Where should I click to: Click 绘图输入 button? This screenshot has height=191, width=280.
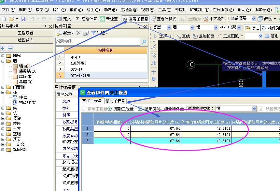(26, 40)
